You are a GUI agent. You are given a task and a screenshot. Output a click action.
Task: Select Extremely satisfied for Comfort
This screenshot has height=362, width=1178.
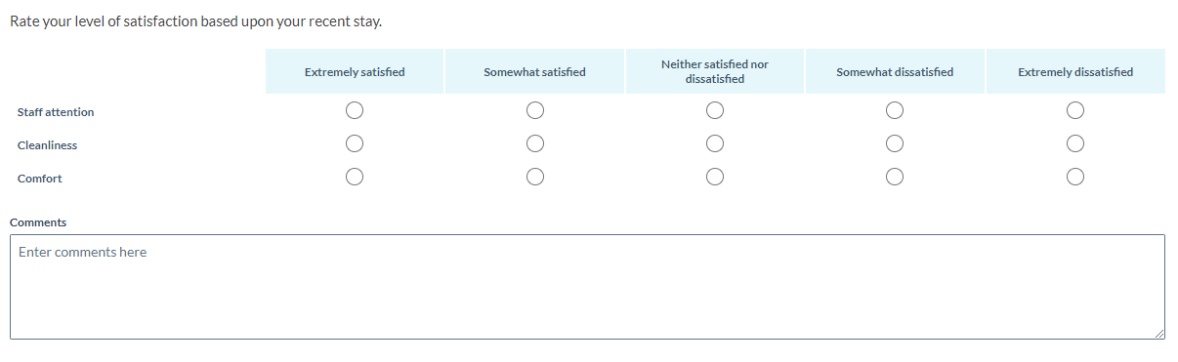[x=355, y=178]
